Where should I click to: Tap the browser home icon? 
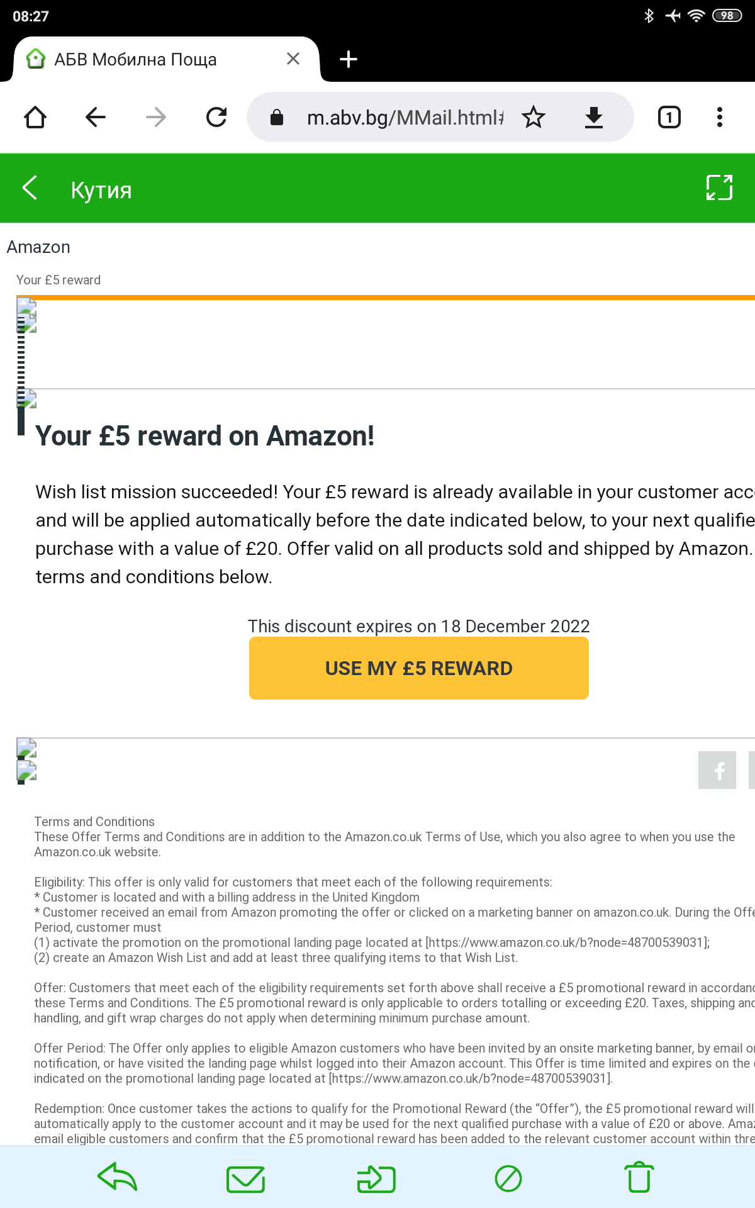click(x=35, y=117)
